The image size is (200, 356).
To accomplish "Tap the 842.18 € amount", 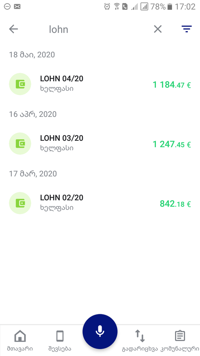I will click(175, 204).
